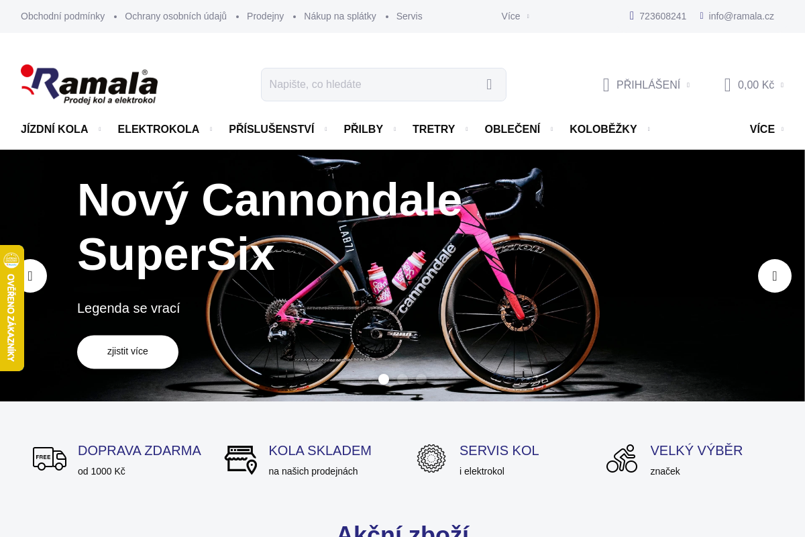Expand the JÍZDNÍ KOLA menu arrow
This screenshot has height=537, width=805.
(x=100, y=130)
